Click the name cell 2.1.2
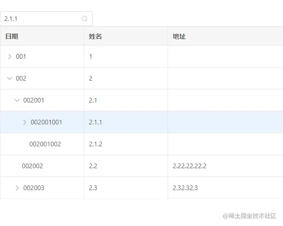The width and height of the screenshot is (283, 226). pos(126,144)
